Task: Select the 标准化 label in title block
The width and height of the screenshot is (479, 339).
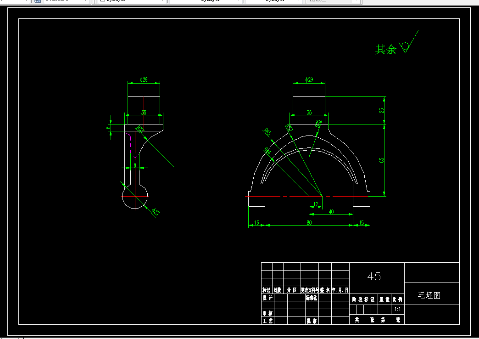Action: pyautogui.click(x=311, y=298)
